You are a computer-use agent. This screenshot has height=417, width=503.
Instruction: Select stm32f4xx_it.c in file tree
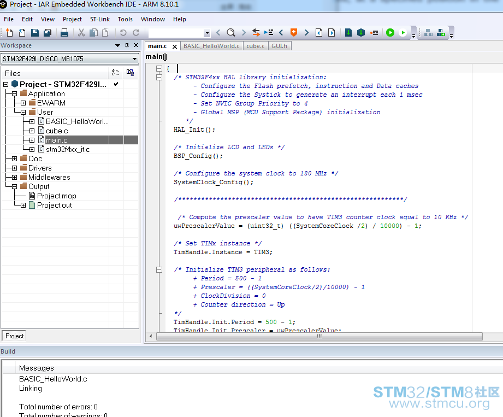tap(68, 150)
